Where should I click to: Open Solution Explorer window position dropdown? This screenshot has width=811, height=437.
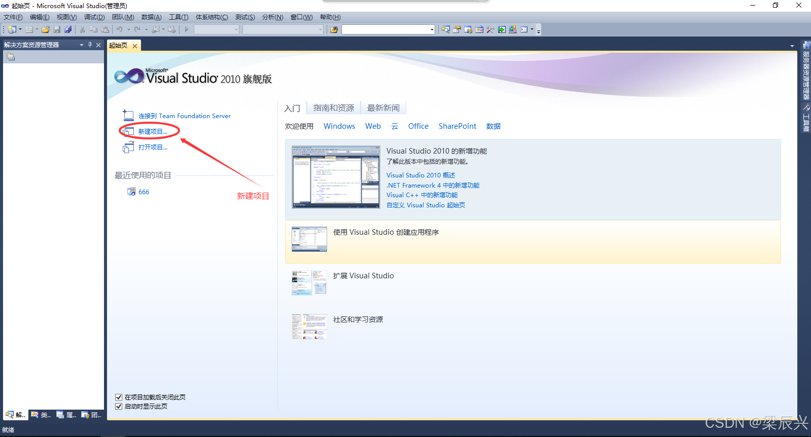point(82,45)
